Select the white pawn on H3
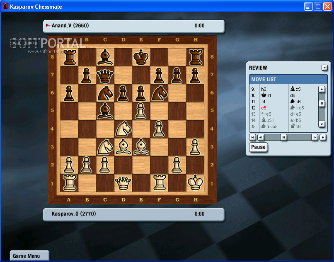334x262 pixels. tap(195, 147)
